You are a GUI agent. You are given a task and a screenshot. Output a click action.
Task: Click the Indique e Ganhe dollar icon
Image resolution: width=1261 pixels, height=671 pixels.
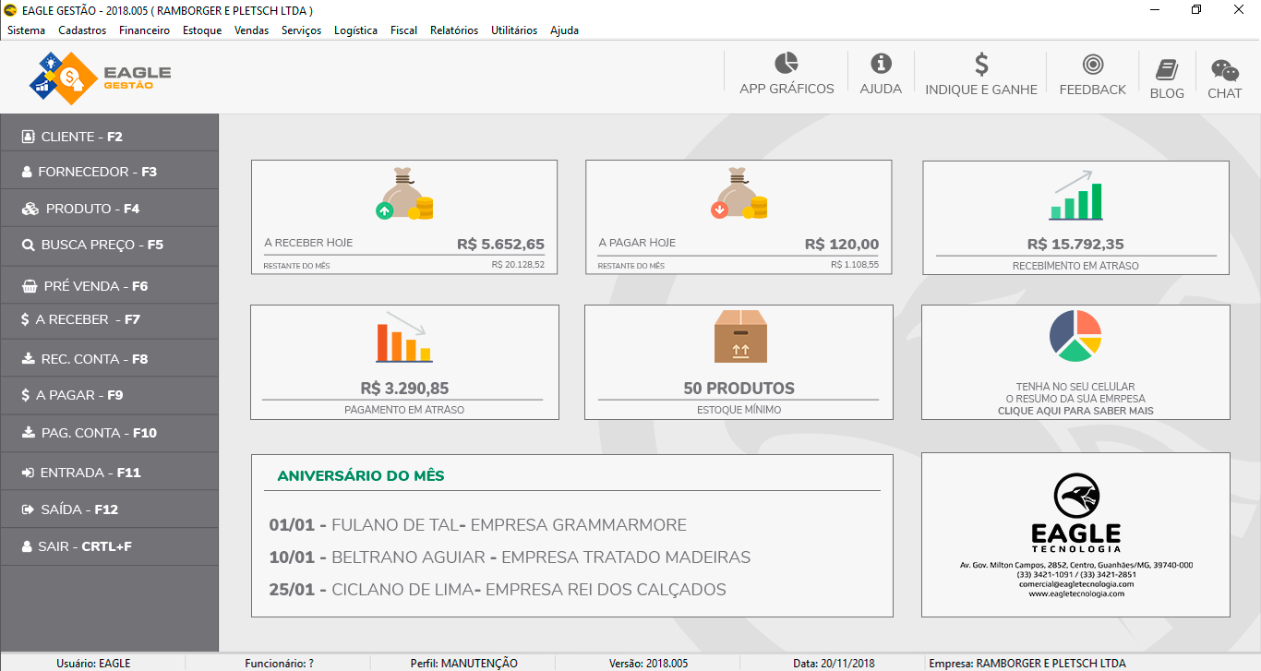[981, 64]
